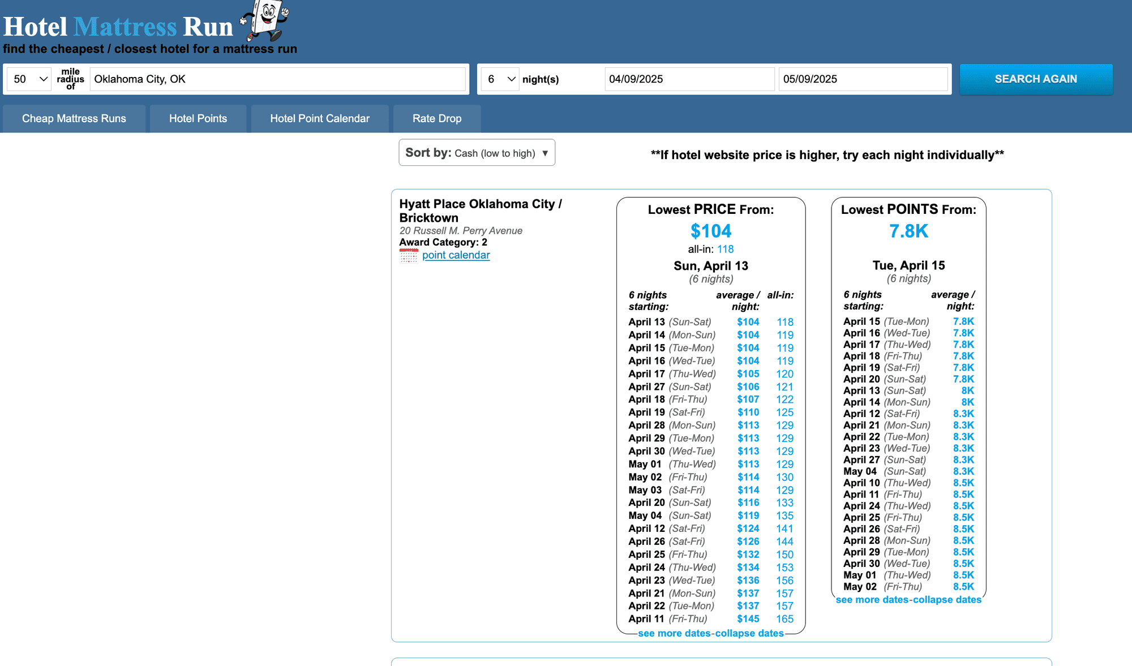1132x666 pixels.
Task: Select the Rate Drop tab
Action: click(437, 119)
